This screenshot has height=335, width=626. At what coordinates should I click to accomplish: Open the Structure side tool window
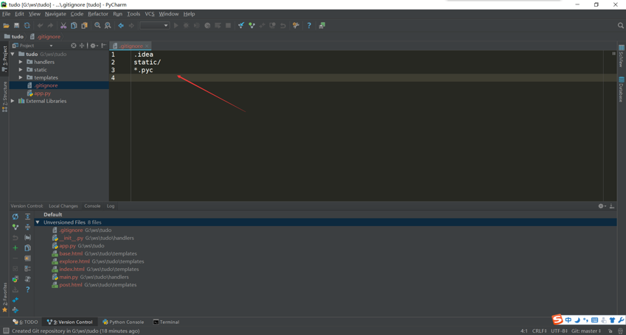4,96
